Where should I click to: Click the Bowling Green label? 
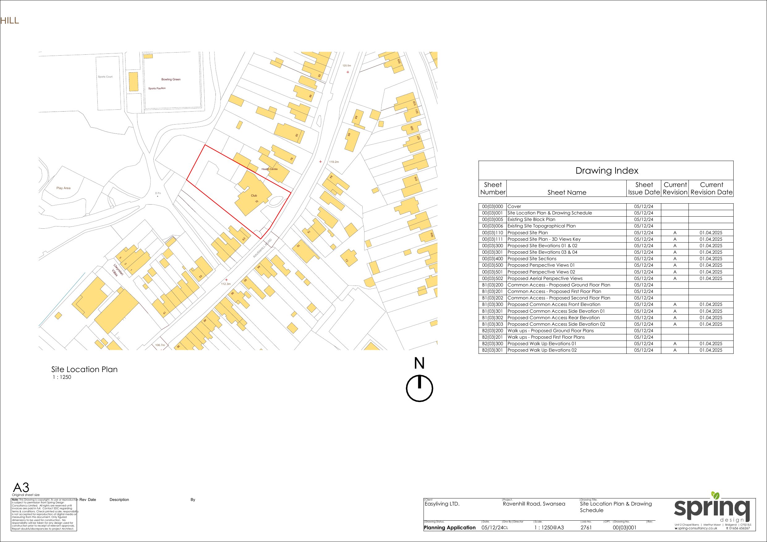[x=171, y=79]
